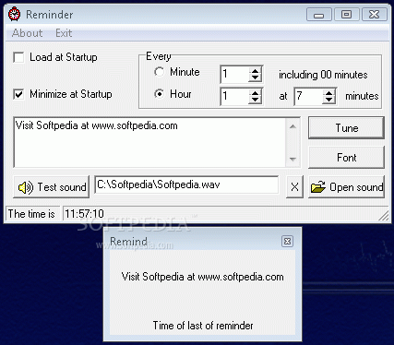Image resolution: width=394 pixels, height=345 pixels.
Task: Decrease the 'at minutes' spinner value
Action: click(x=328, y=100)
